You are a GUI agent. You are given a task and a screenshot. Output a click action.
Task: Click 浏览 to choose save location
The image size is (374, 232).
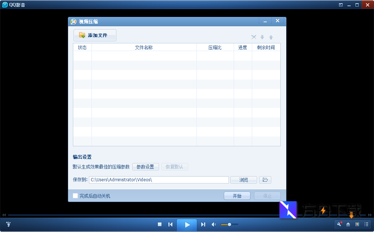243,179
